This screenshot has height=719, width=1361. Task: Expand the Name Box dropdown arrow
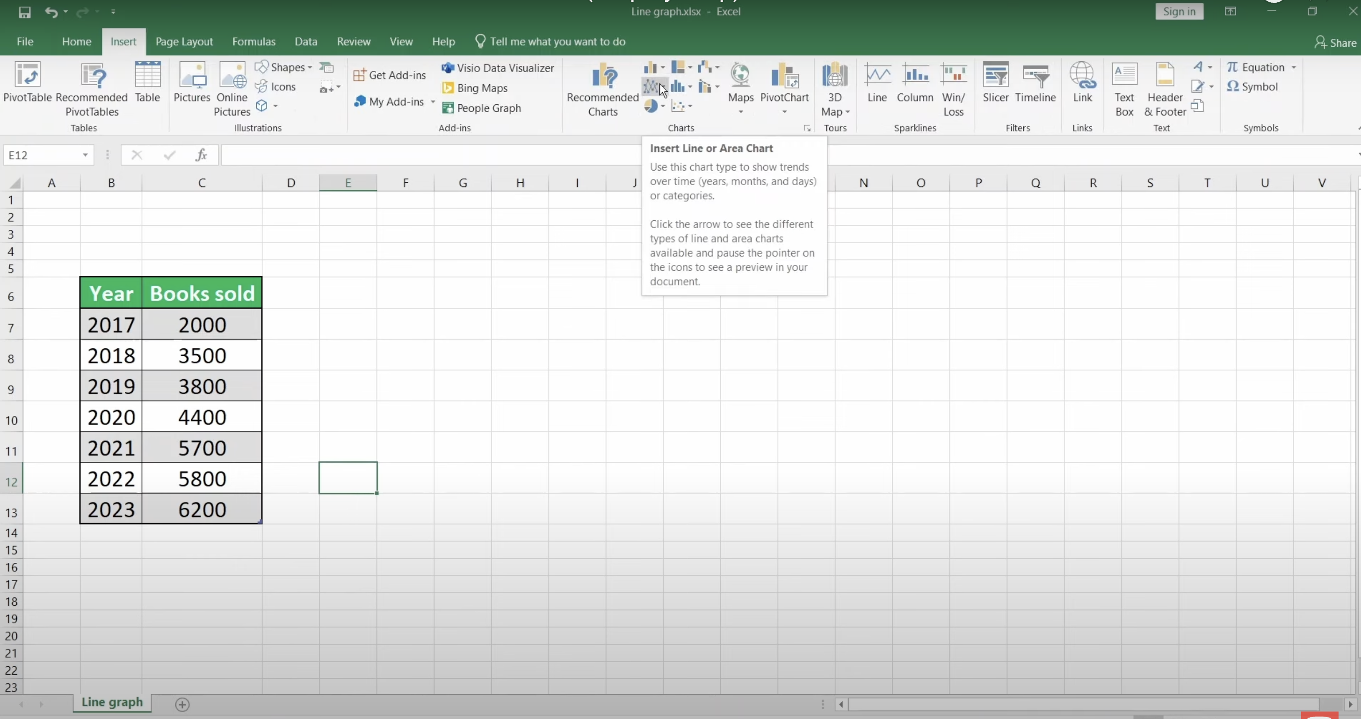[x=85, y=155]
